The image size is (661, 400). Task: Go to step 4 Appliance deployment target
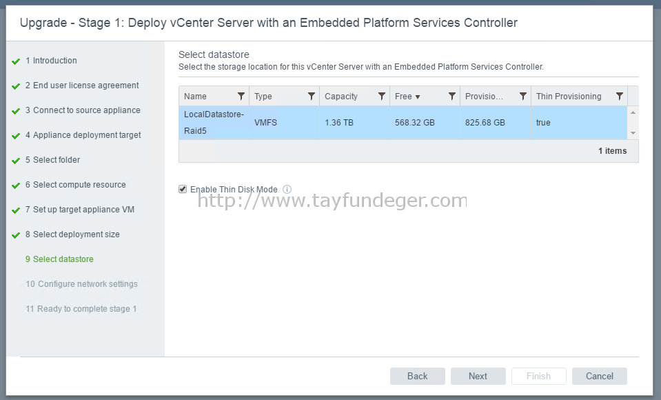click(83, 135)
